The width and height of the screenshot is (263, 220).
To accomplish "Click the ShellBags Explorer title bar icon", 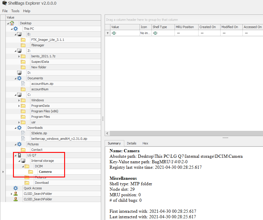I will pyautogui.click(x=4, y=3).
